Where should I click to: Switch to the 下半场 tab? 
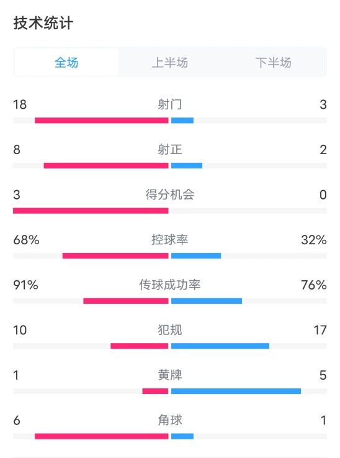coord(274,62)
